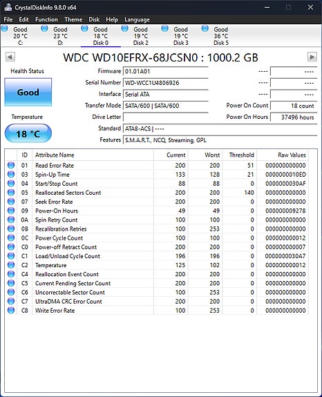Open the Language menu
322x397 pixels.
coord(137,19)
